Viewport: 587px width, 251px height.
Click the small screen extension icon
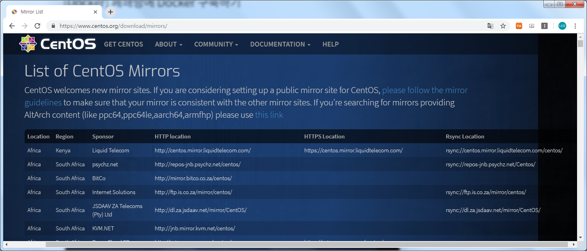[532, 26]
